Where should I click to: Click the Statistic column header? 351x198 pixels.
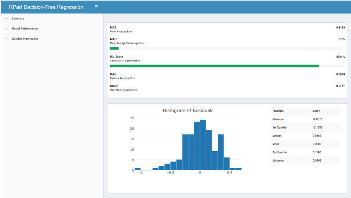click(x=278, y=111)
